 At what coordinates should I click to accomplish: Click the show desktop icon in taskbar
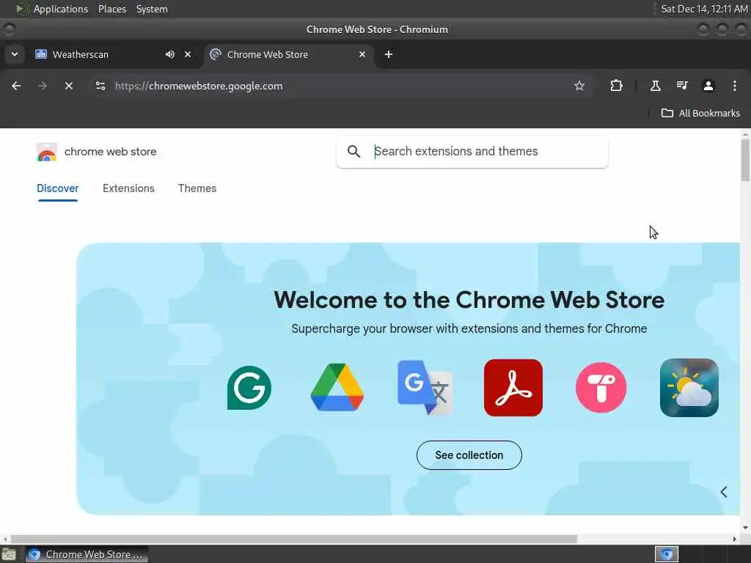pos(9,554)
